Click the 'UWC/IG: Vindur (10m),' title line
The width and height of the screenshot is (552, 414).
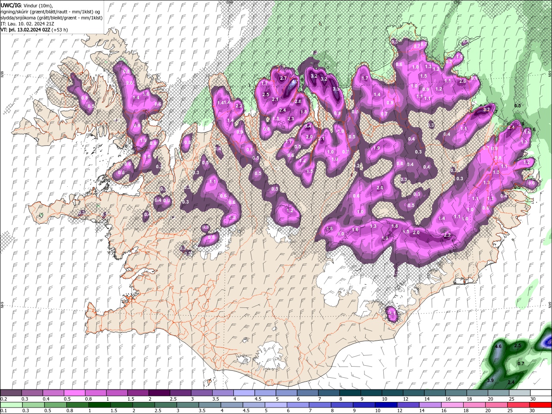coord(28,5)
